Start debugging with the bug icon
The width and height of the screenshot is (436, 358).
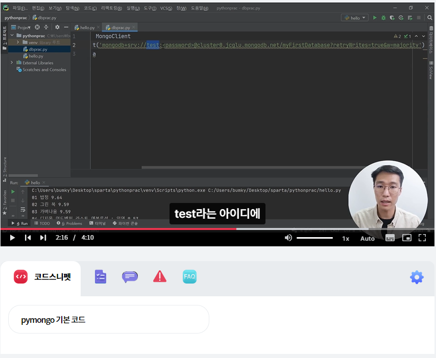coord(383,18)
